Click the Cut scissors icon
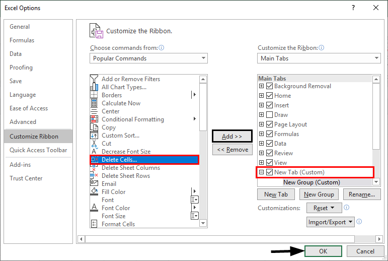Viewport: 388px width, 261px height. click(94, 144)
